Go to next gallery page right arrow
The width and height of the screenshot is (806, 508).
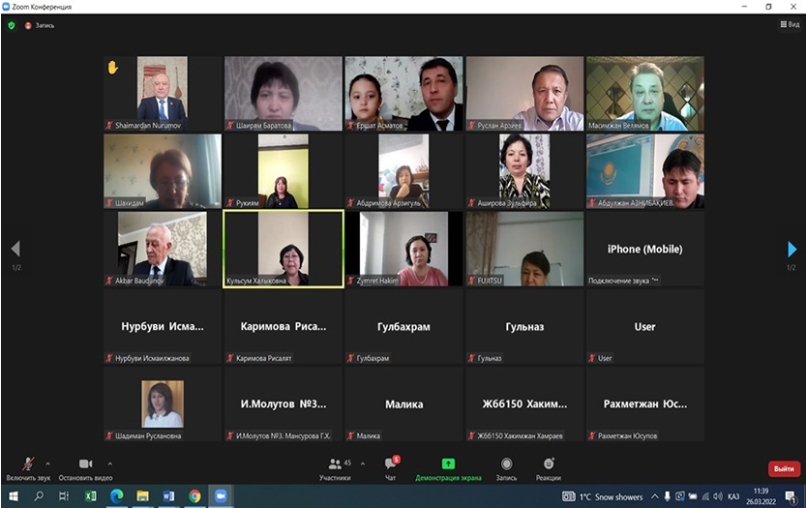point(791,250)
